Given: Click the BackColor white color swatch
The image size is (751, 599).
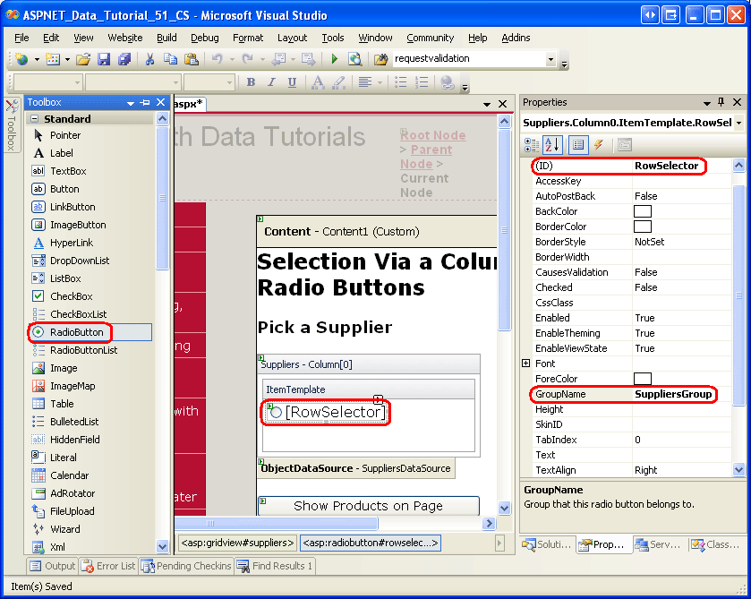Looking at the screenshot, I should tap(642, 211).
